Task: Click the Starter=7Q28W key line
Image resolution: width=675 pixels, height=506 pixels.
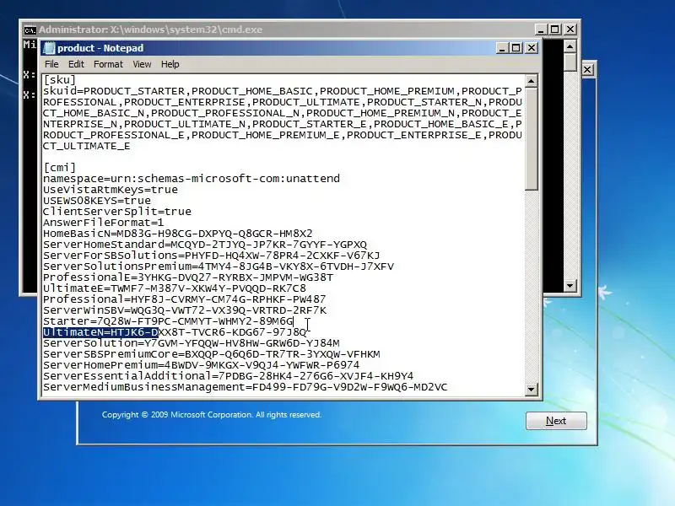Action: [168, 321]
